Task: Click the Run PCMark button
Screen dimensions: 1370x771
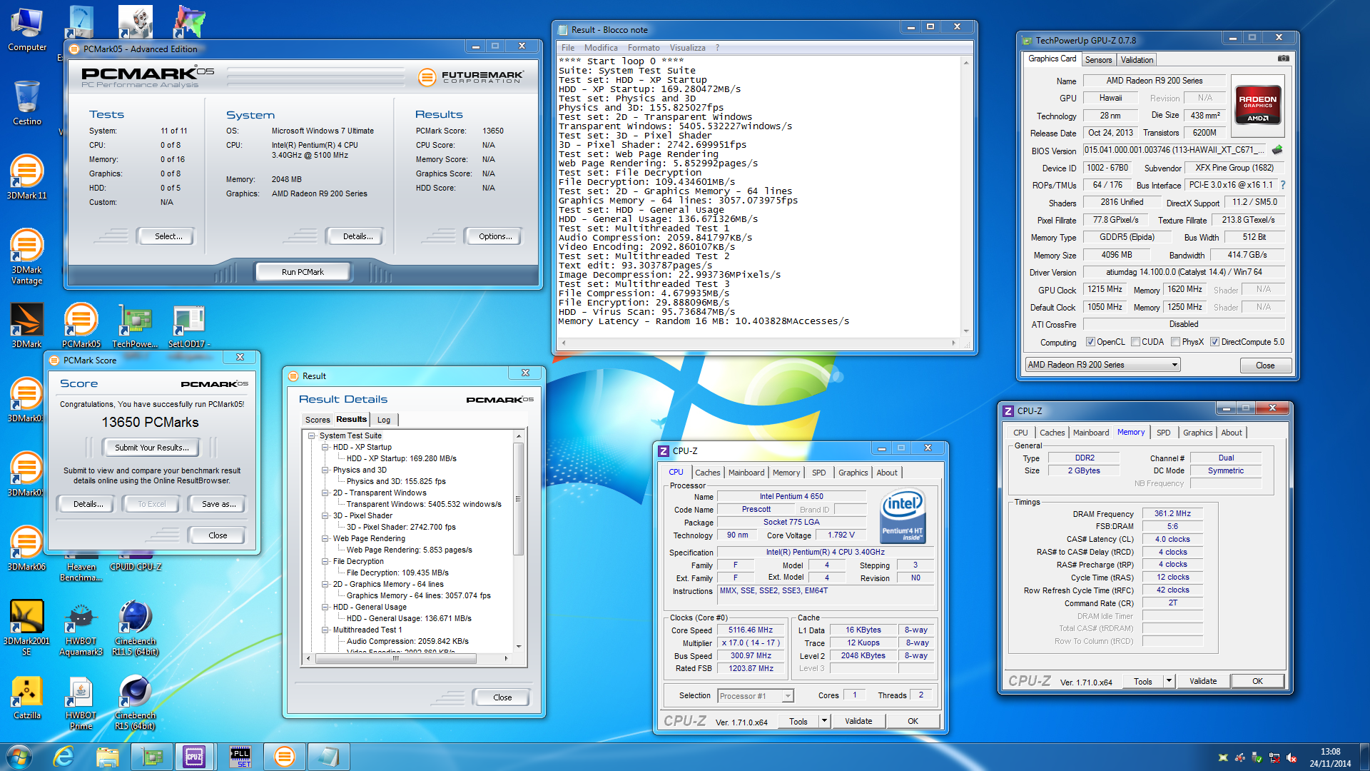Action: (303, 272)
